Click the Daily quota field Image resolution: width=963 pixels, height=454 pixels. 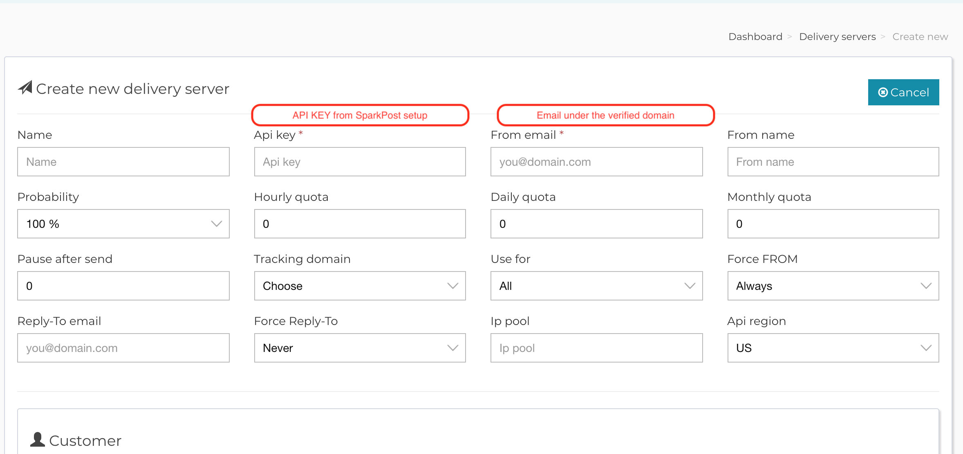pyautogui.click(x=596, y=224)
